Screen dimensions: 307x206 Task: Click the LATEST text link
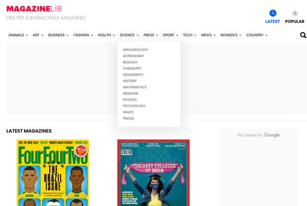(272, 22)
